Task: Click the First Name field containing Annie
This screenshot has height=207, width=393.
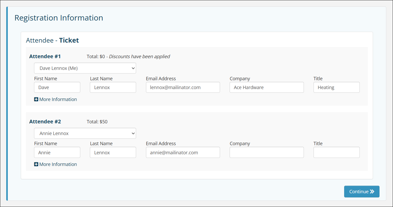Action: [57, 153]
